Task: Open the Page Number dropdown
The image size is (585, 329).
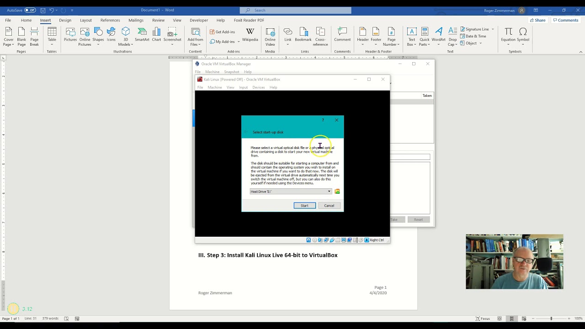Action: pyautogui.click(x=392, y=37)
